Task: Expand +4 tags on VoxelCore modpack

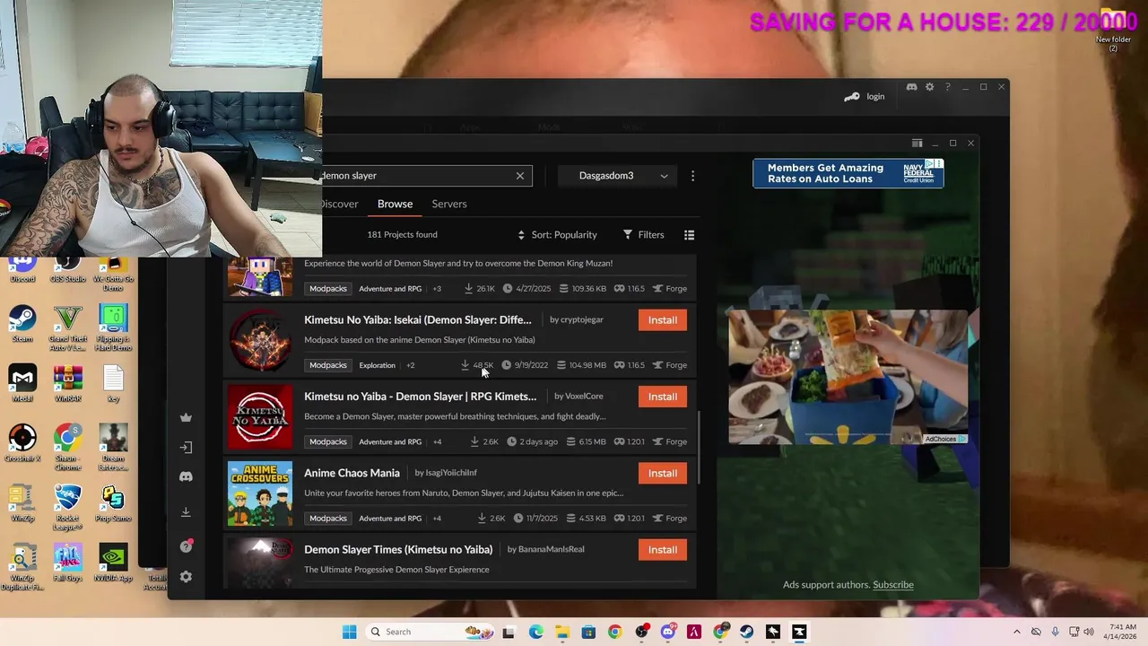Action: (437, 441)
